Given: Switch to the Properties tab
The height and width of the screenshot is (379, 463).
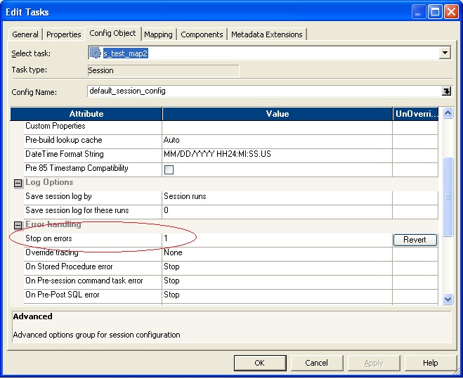Looking at the screenshot, I should click(63, 34).
